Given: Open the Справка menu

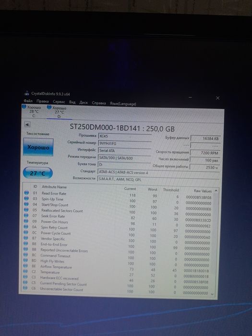Looking at the screenshot, I should [99, 103].
